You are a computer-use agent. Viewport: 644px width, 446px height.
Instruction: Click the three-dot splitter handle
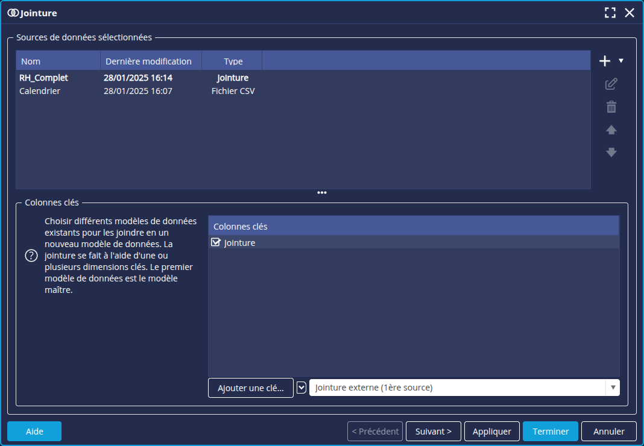(322, 193)
